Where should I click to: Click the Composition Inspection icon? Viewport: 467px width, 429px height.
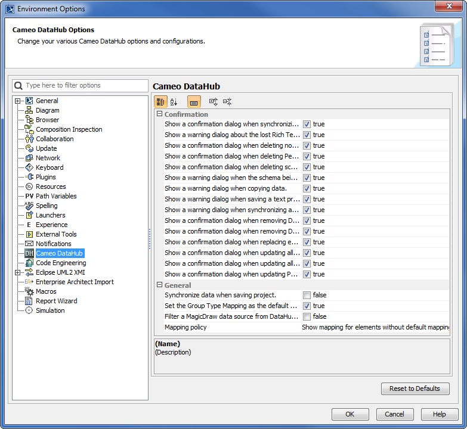click(x=29, y=129)
